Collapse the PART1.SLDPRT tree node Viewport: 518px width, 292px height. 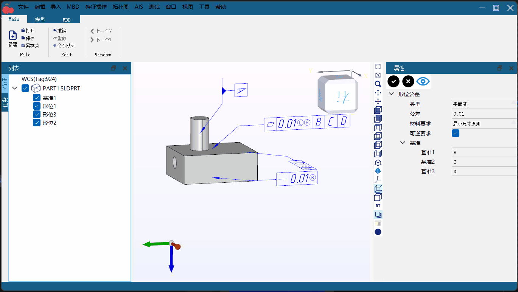[15, 88]
